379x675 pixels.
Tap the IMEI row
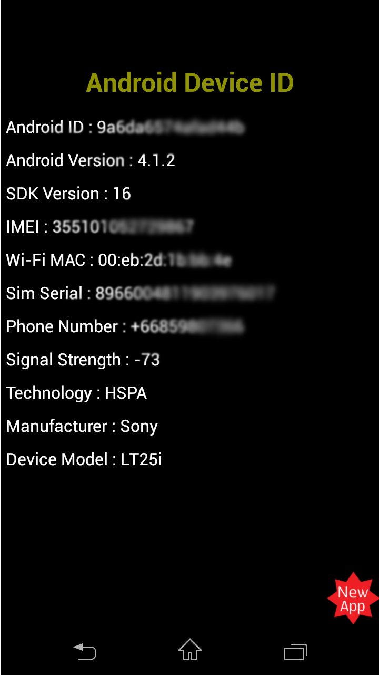click(x=100, y=227)
